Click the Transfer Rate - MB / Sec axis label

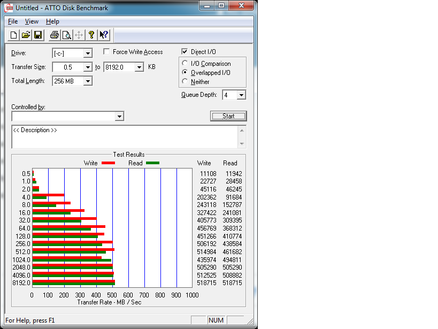click(109, 302)
